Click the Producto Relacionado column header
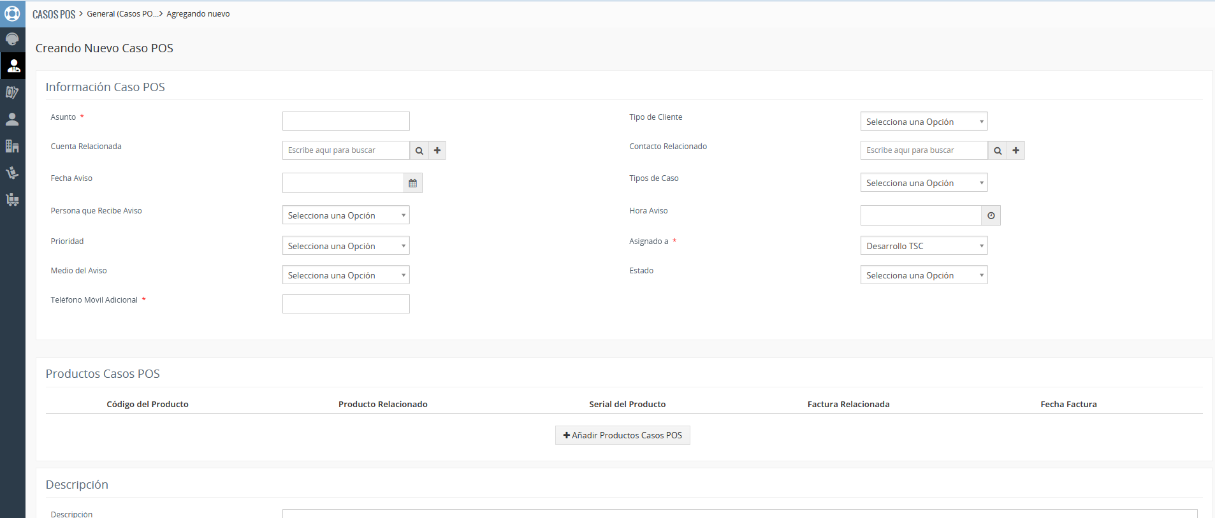The image size is (1215, 518). 382,404
